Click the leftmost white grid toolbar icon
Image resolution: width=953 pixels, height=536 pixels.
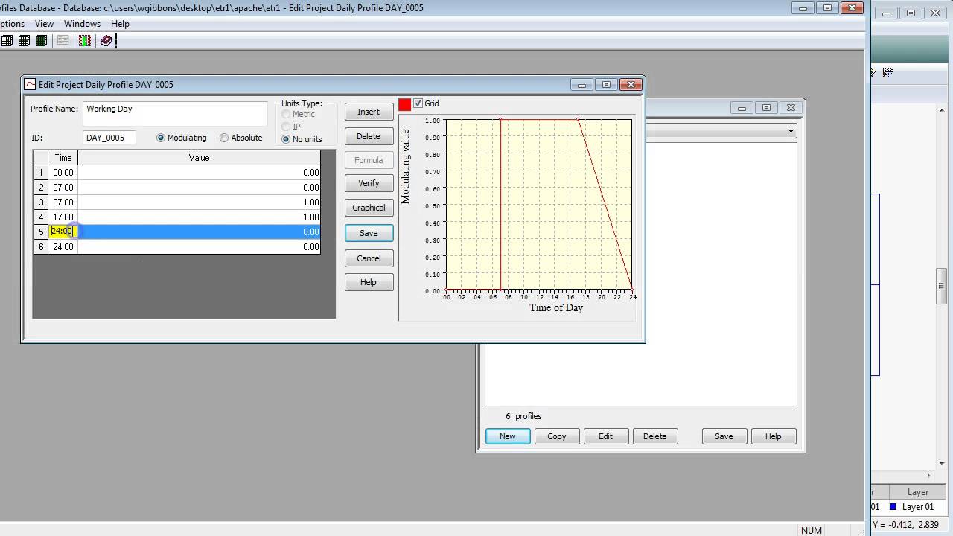pyautogui.click(x=7, y=41)
